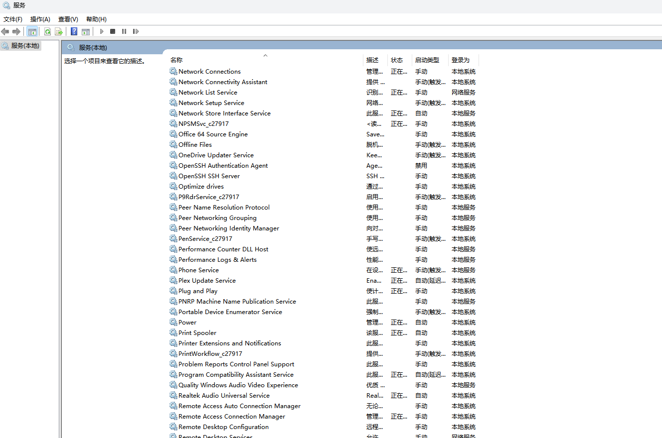The image size is (662, 438).
Task: Select the Print Spooler service row
Action: click(x=197, y=333)
